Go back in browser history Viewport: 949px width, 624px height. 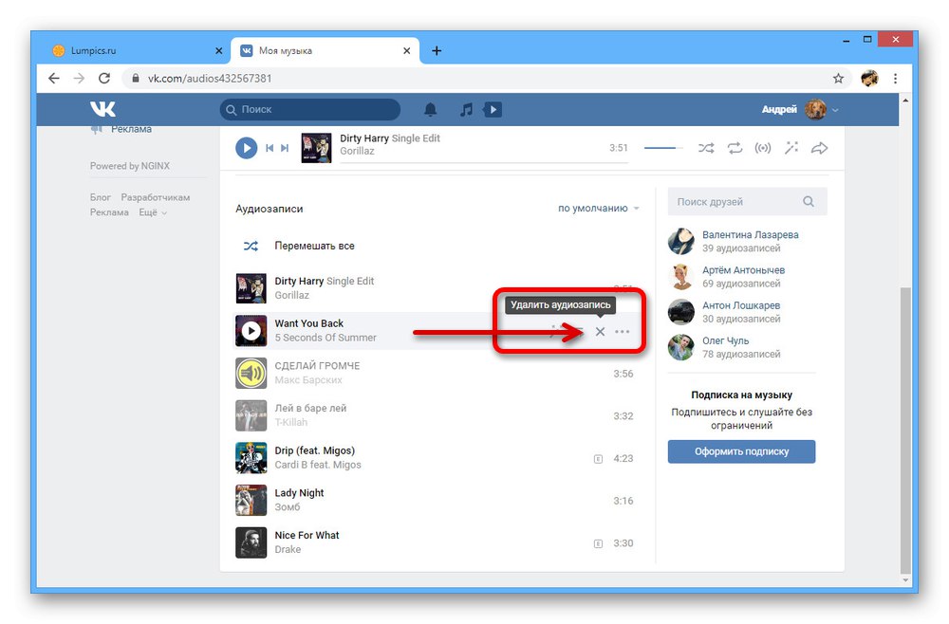point(54,78)
